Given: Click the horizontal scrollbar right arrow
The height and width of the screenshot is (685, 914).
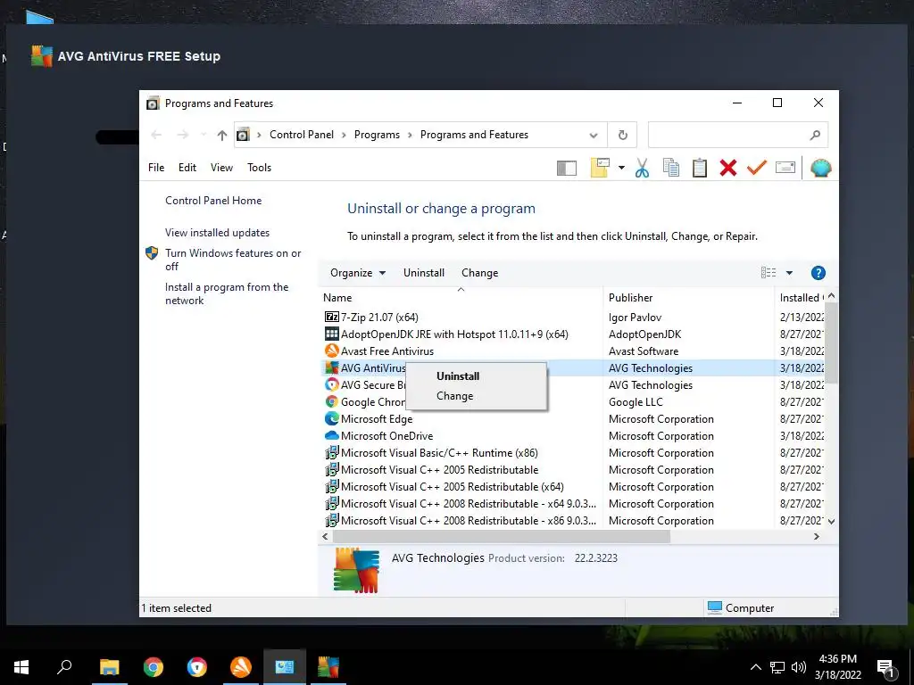Looking at the screenshot, I should (x=816, y=536).
